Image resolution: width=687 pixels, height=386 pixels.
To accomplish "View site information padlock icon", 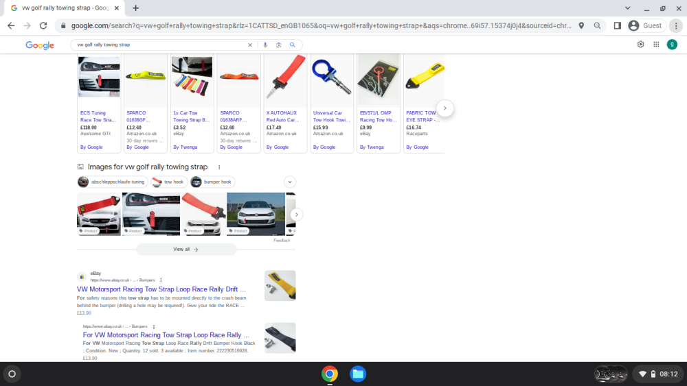I will [63, 26].
